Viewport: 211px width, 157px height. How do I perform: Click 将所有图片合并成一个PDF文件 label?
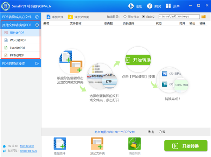pos(115,132)
